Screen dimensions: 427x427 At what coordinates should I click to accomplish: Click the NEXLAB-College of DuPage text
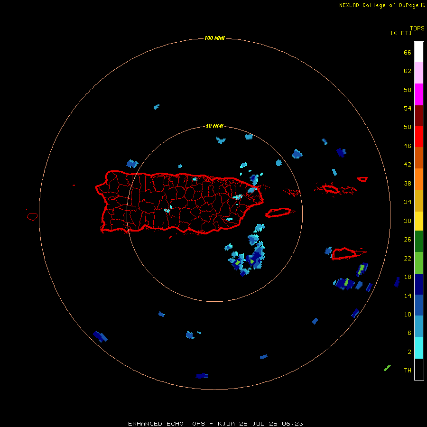point(379,5)
